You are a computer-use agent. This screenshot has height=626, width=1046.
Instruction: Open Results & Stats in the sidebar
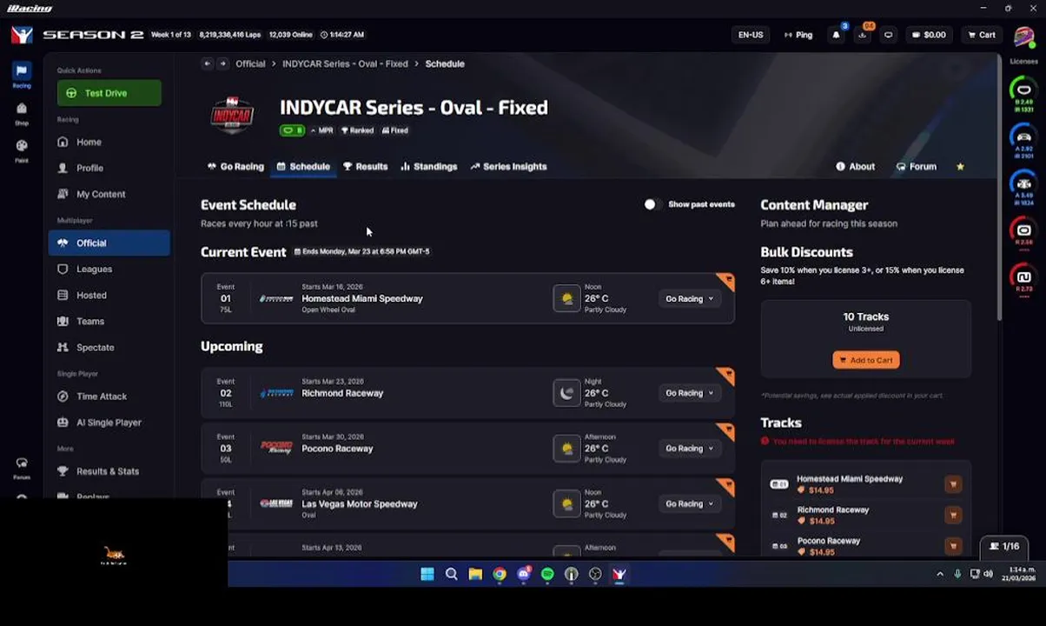tap(109, 470)
